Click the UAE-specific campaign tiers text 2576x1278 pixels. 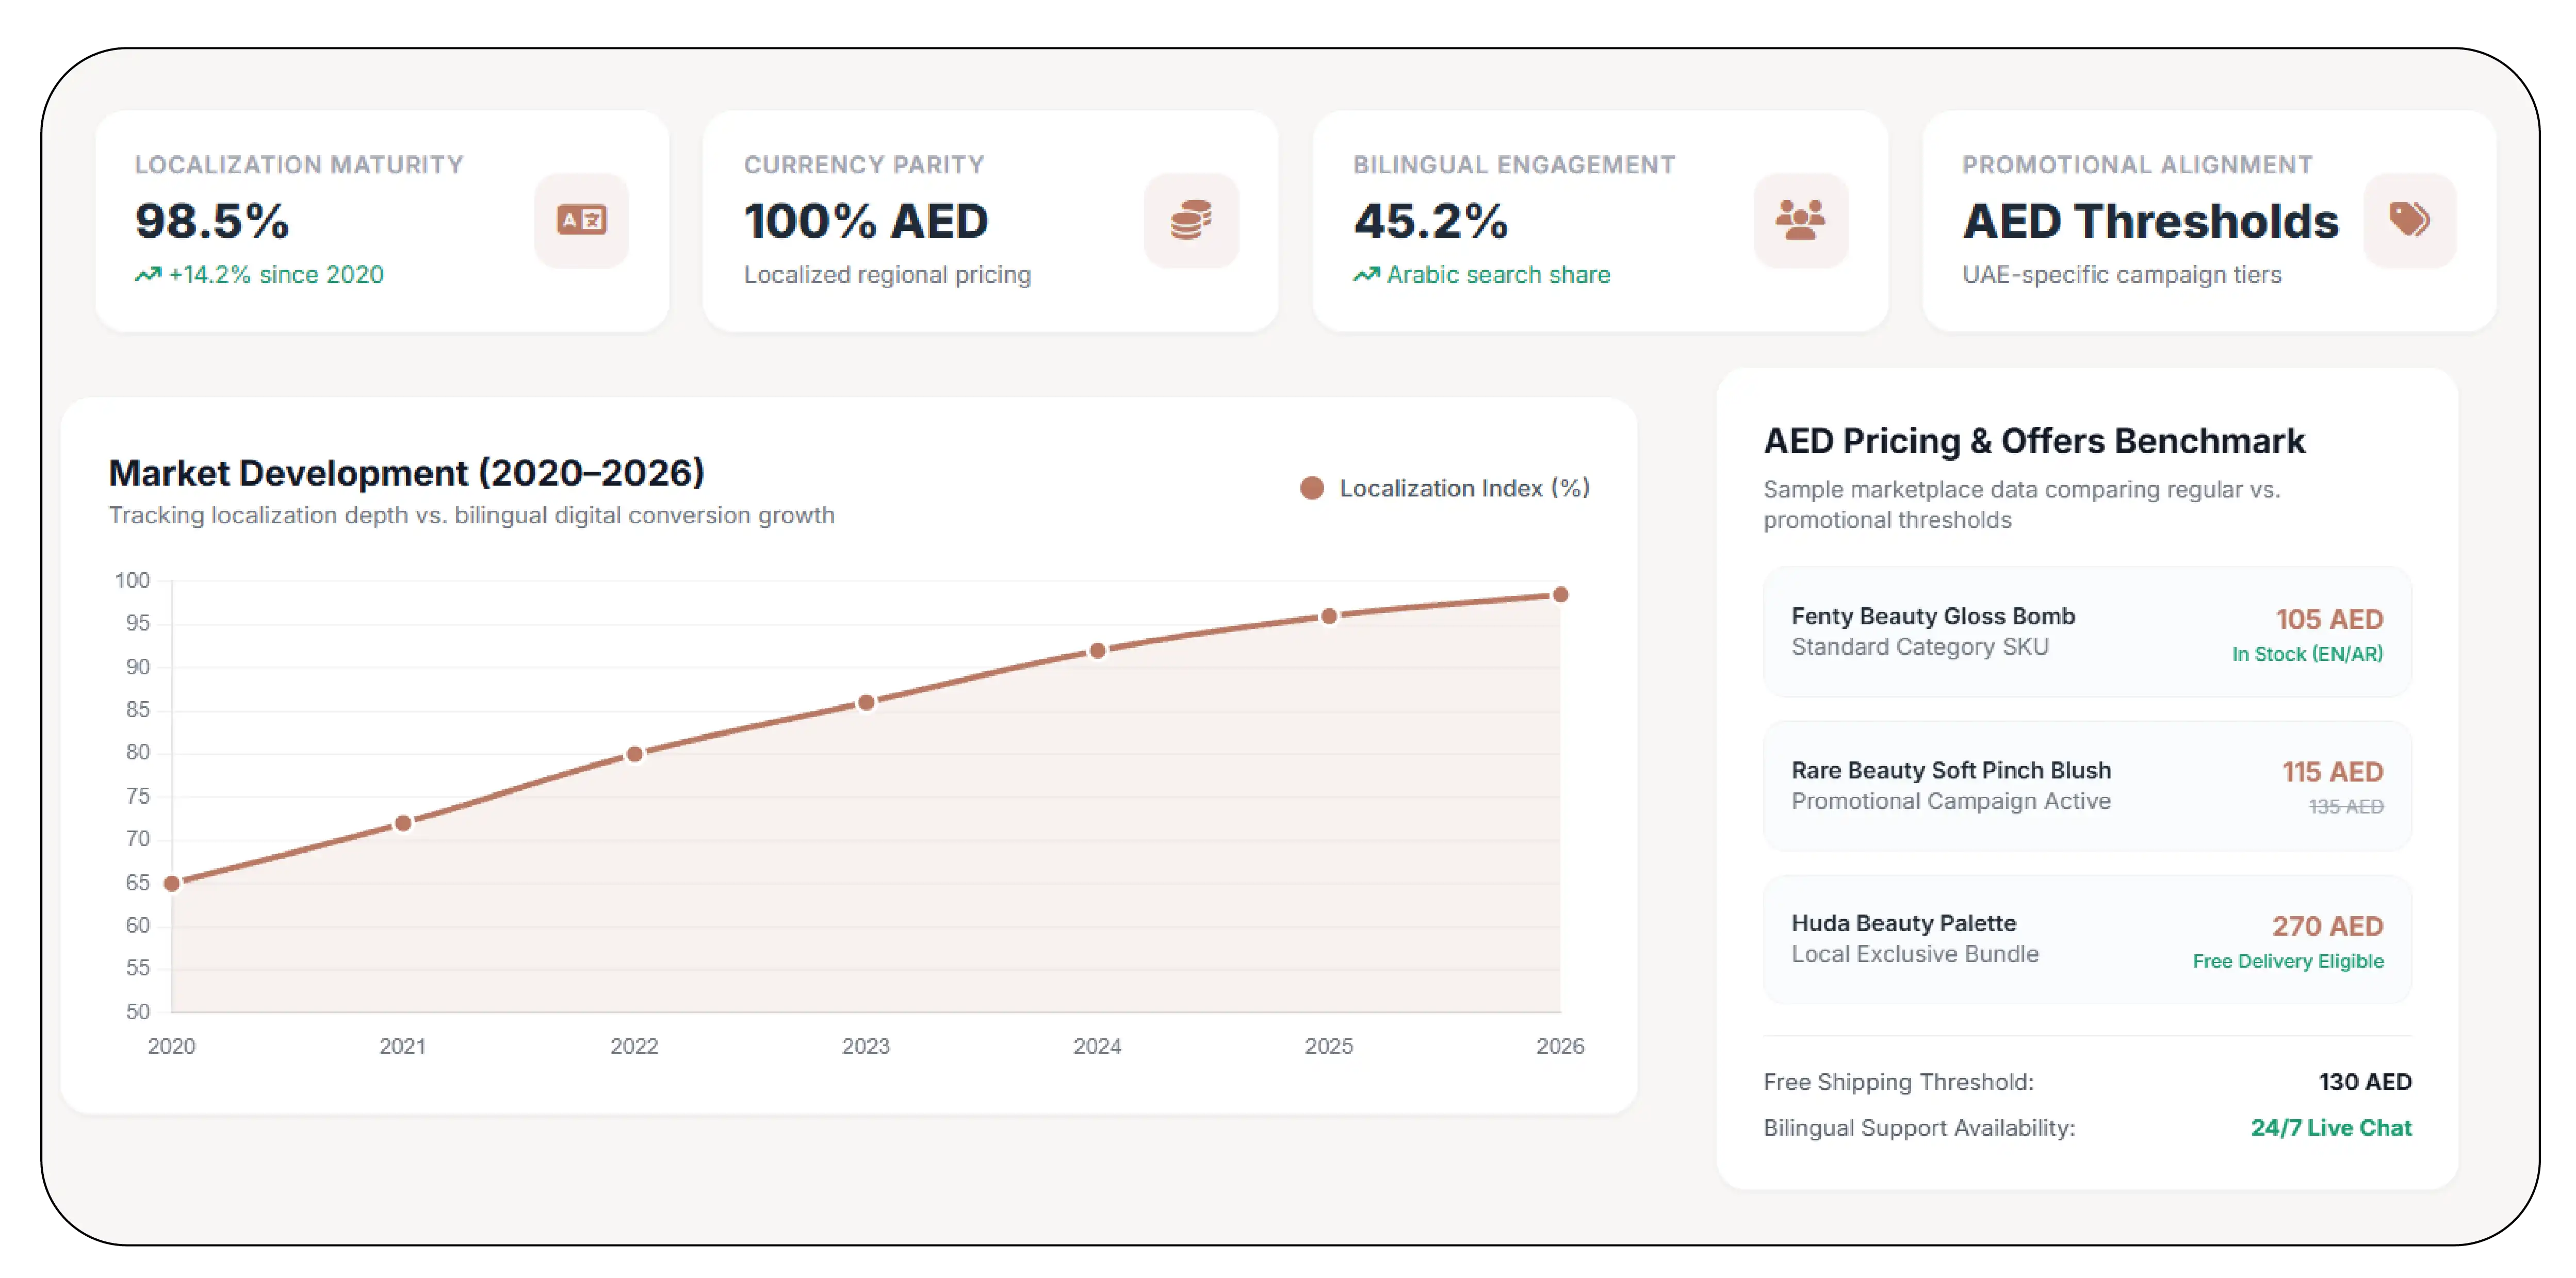tap(2121, 276)
